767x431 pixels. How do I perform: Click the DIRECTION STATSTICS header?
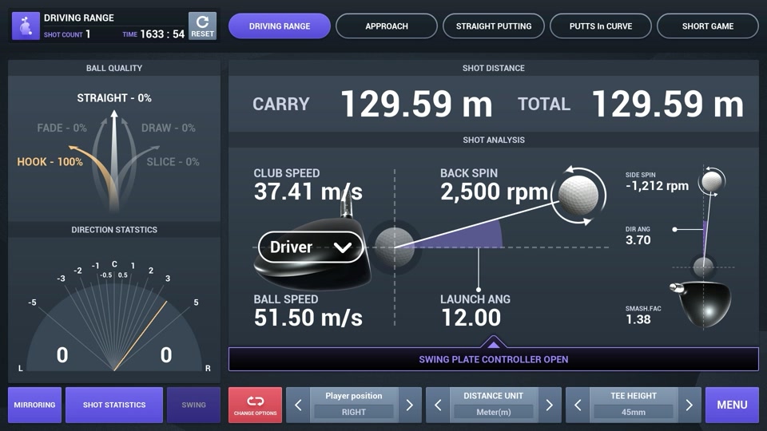(114, 230)
